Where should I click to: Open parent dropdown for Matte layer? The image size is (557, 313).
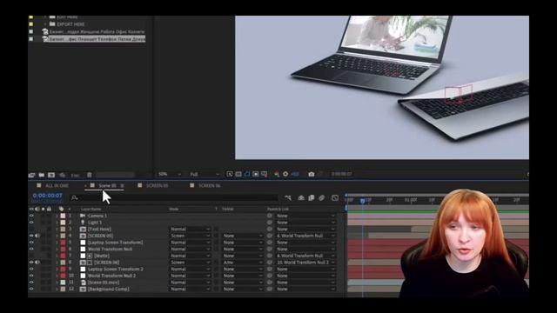(305, 256)
